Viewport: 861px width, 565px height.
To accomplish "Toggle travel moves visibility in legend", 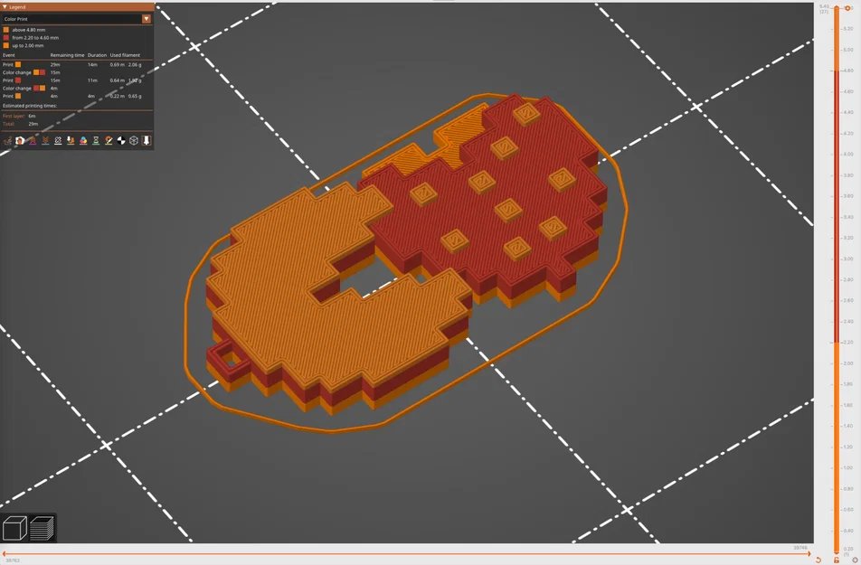I will (7, 140).
